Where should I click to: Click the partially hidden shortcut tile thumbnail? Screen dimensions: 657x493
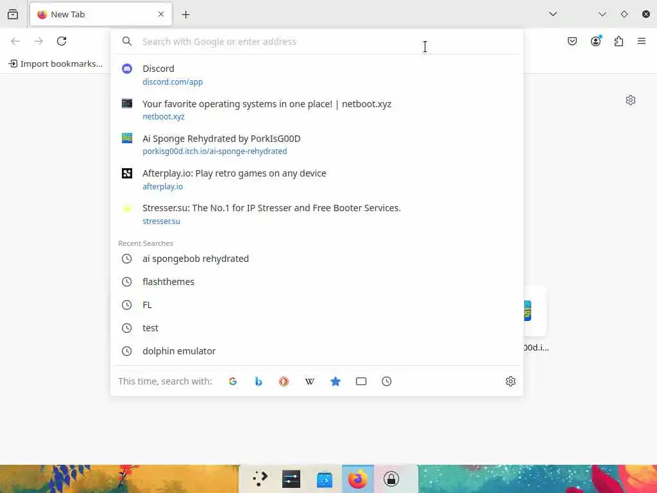pos(535,311)
